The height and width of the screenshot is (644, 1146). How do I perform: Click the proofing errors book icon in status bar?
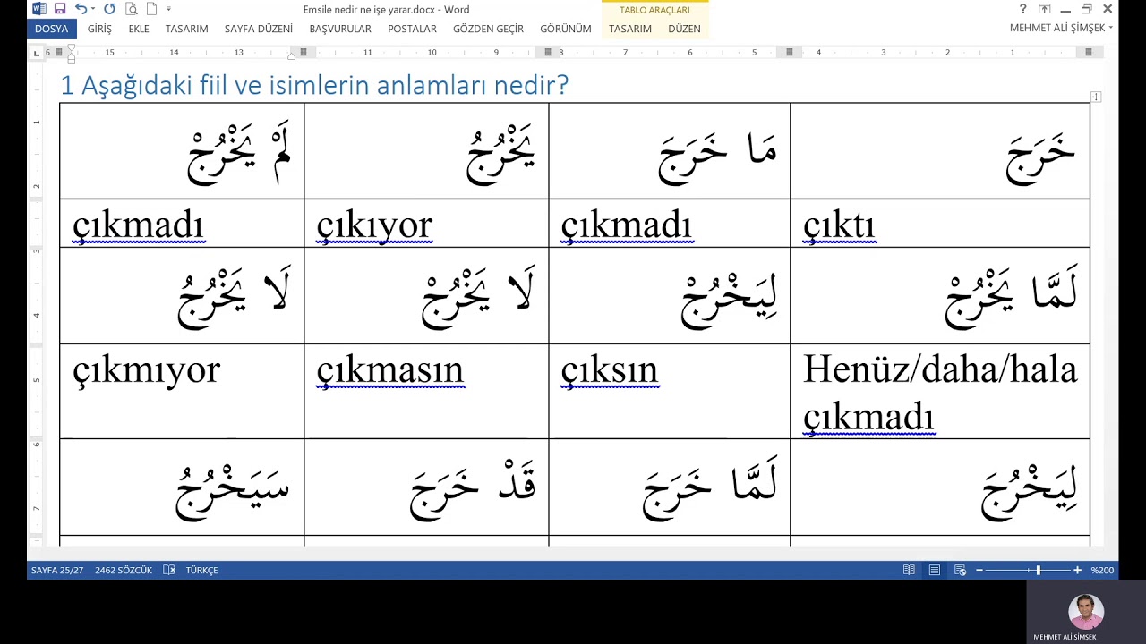pos(169,570)
